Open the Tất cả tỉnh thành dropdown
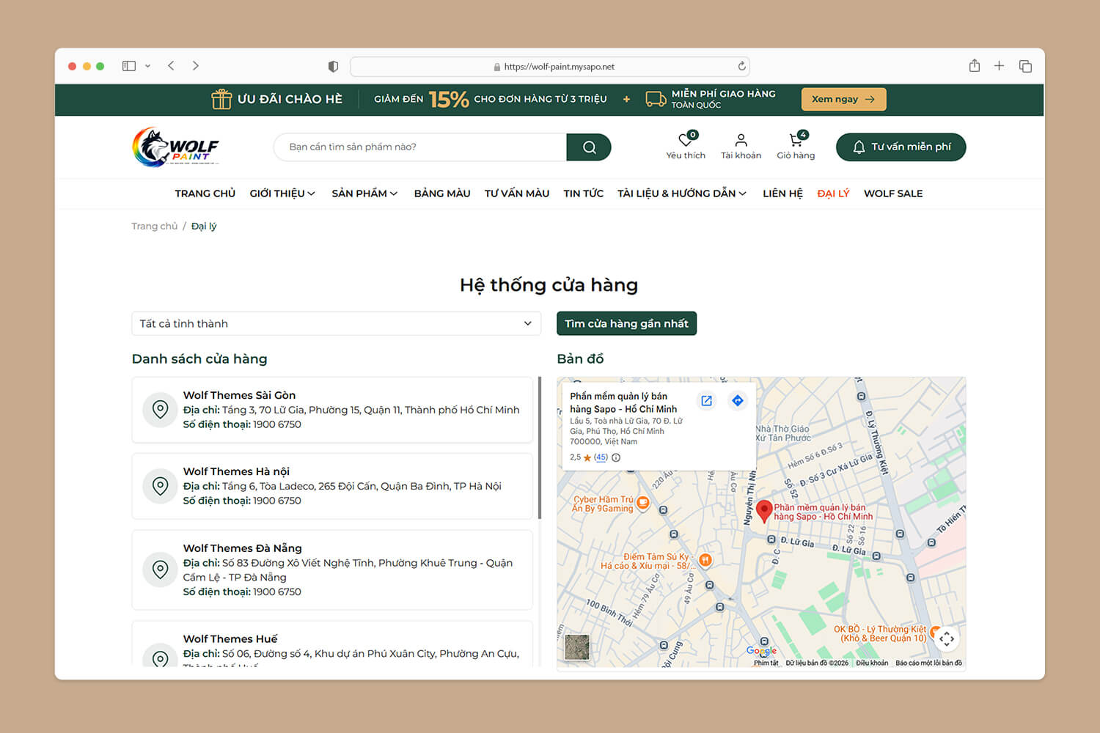1100x733 pixels. (337, 323)
